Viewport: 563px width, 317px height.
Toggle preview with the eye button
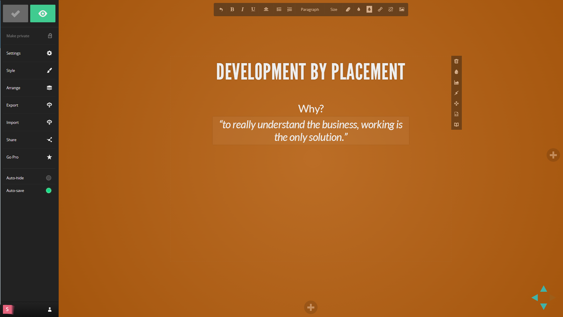(43, 14)
